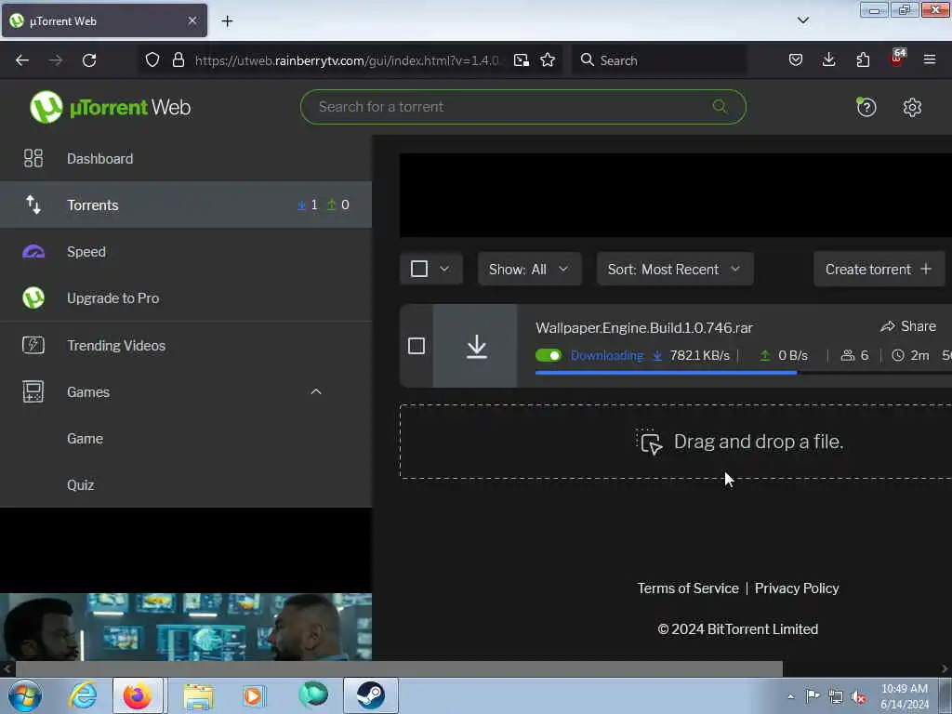Click the Search for a torrent field

pos(522,107)
